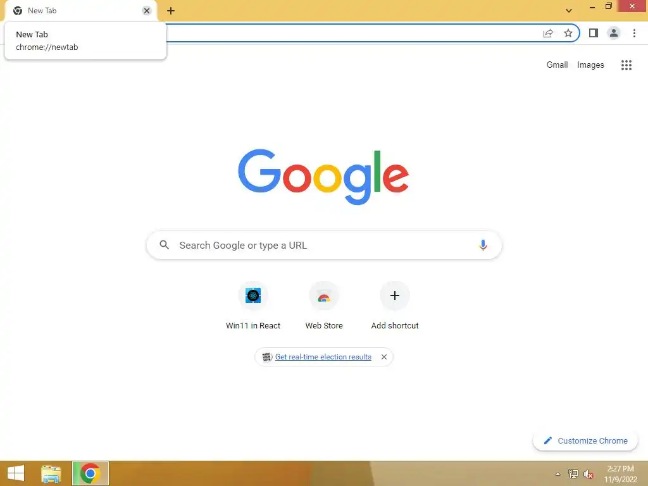Open Chrome's three-dot menu
Screen dimensions: 648x486
[x=634, y=33]
